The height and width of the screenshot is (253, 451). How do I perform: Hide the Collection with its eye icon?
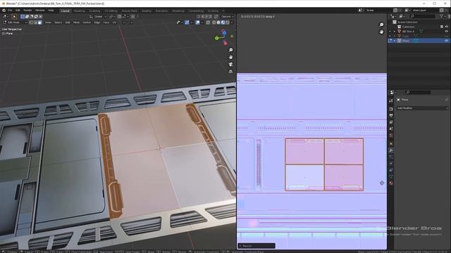click(x=447, y=27)
